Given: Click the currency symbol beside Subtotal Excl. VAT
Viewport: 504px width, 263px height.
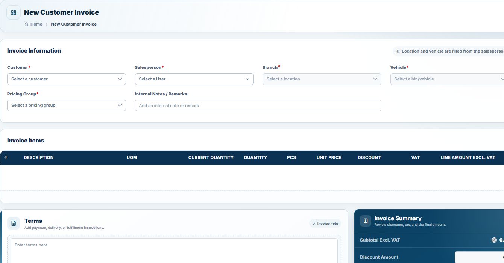Looking at the screenshot, I should [x=494, y=240].
